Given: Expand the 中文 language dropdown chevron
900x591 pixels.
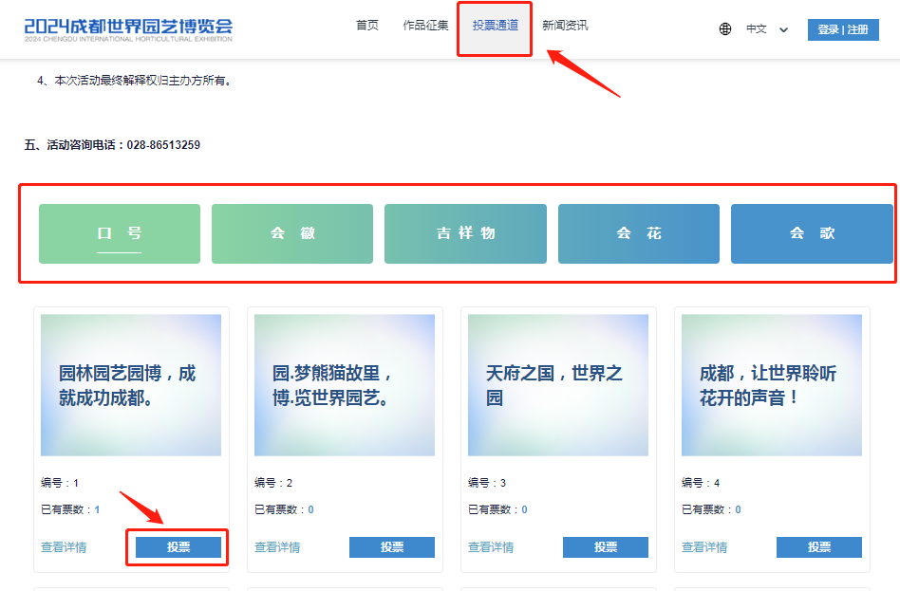Looking at the screenshot, I should 783,29.
